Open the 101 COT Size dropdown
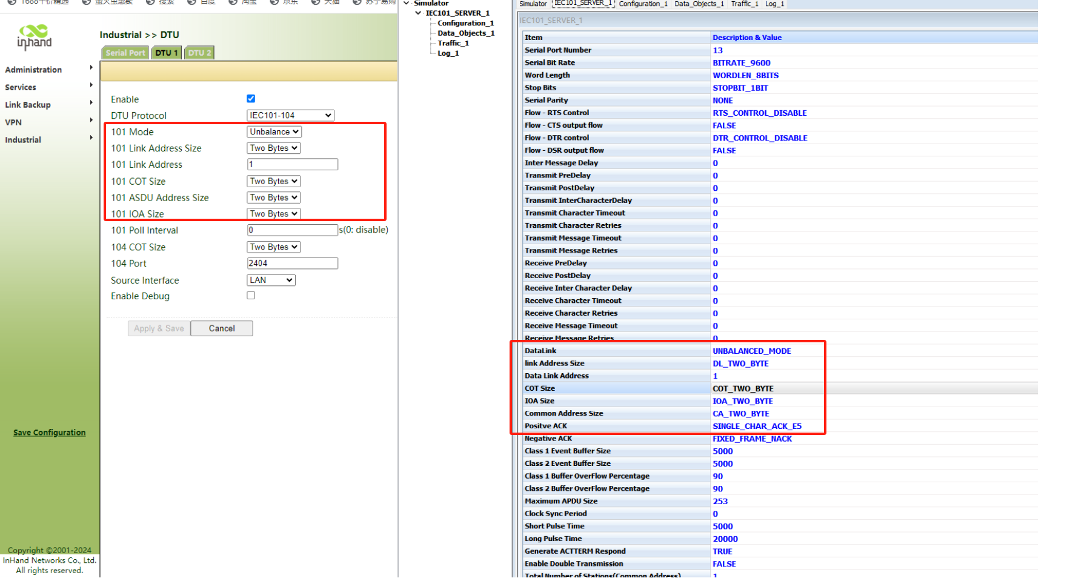Image resolution: width=1090 pixels, height=578 pixels. tap(274, 181)
